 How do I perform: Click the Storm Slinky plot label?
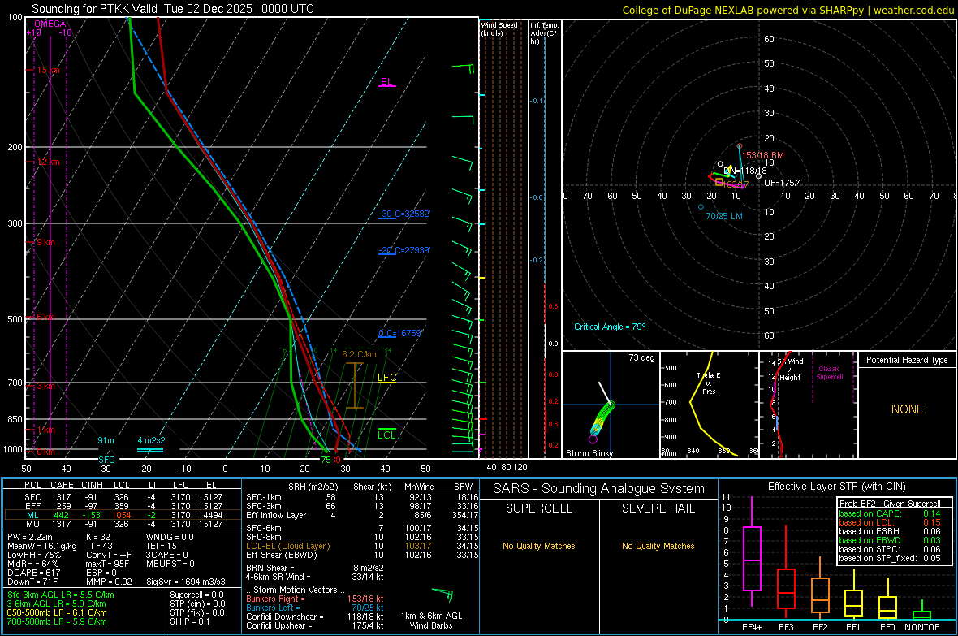[x=589, y=453]
